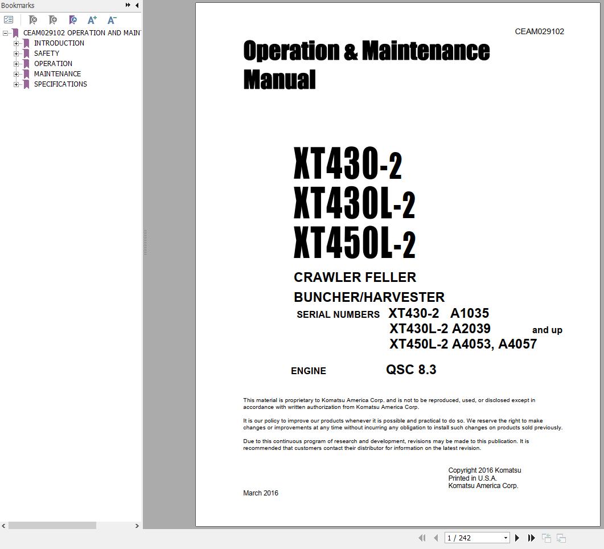The image size is (604, 549).
Task: Expand the MAINTENANCE bookmark
Action: pyautogui.click(x=16, y=74)
